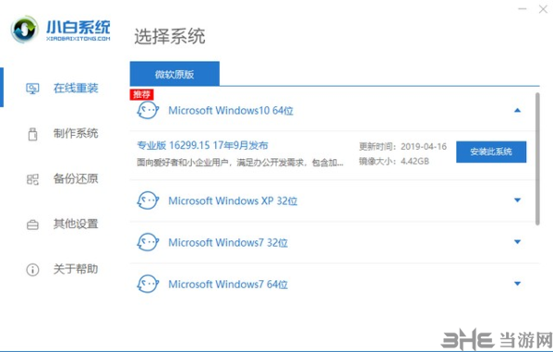
Task: Select the Microsoft Windows XP 32位 row title
Action: 233,200
